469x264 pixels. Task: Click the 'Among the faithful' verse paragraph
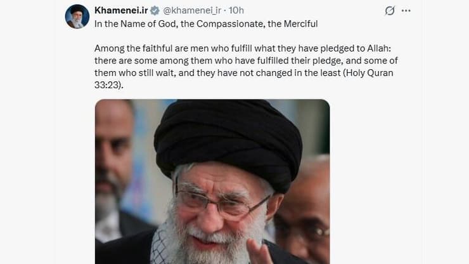[x=246, y=67]
